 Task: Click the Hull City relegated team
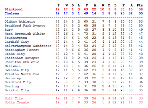coord(14,98)
